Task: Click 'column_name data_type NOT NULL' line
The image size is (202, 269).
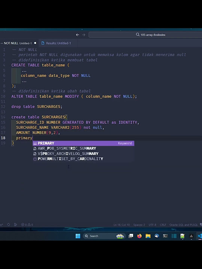Action: pyautogui.click(x=55, y=75)
